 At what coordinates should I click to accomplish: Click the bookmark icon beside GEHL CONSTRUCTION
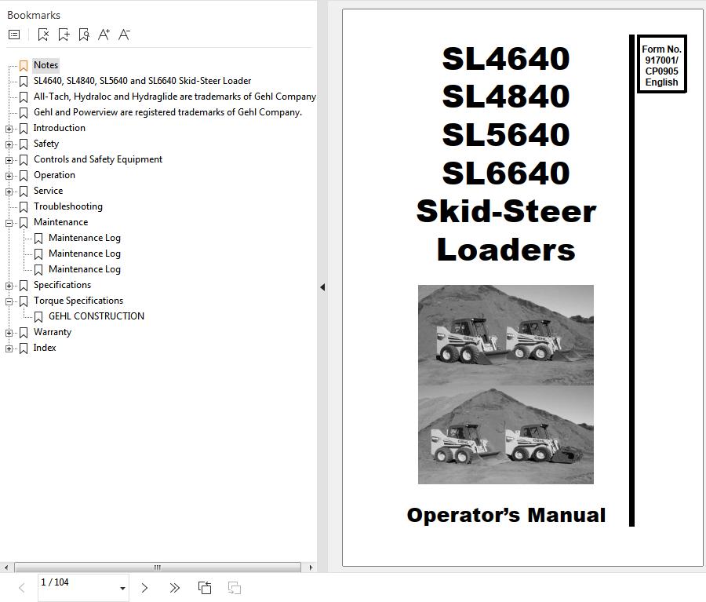pyautogui.click(x=38, y=317)
